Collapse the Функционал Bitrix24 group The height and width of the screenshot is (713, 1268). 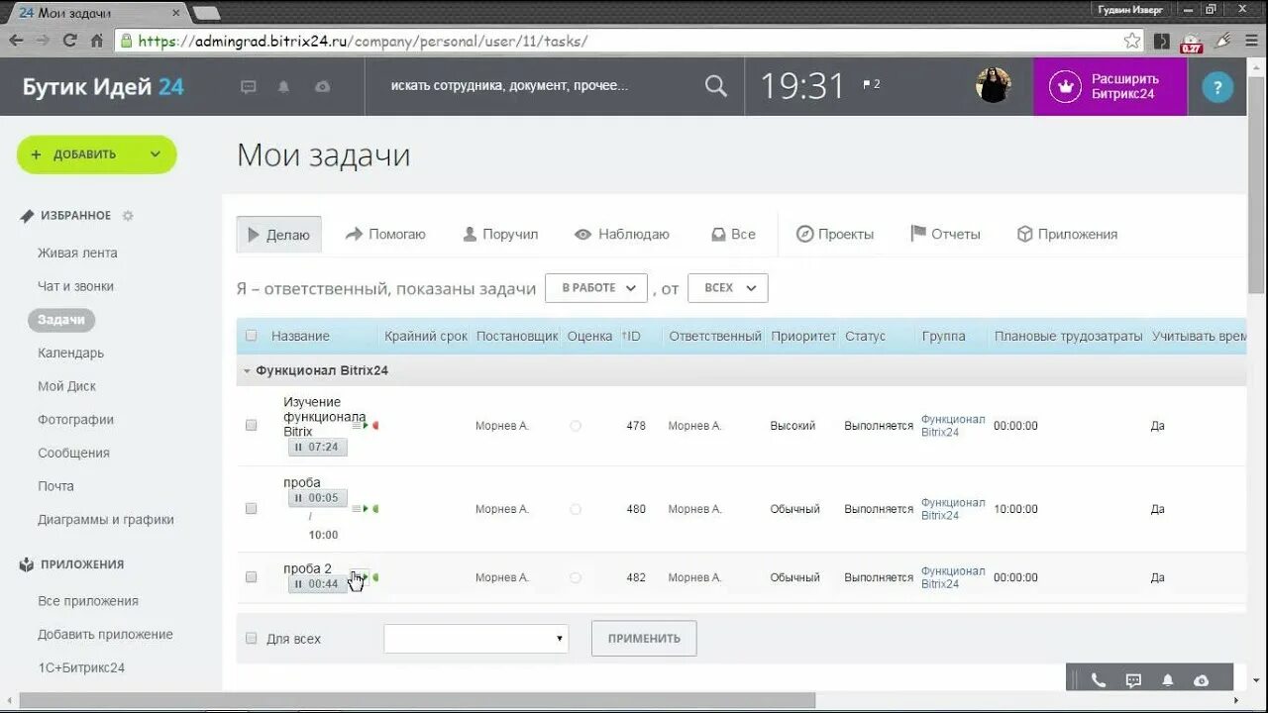tap(247, 370)
